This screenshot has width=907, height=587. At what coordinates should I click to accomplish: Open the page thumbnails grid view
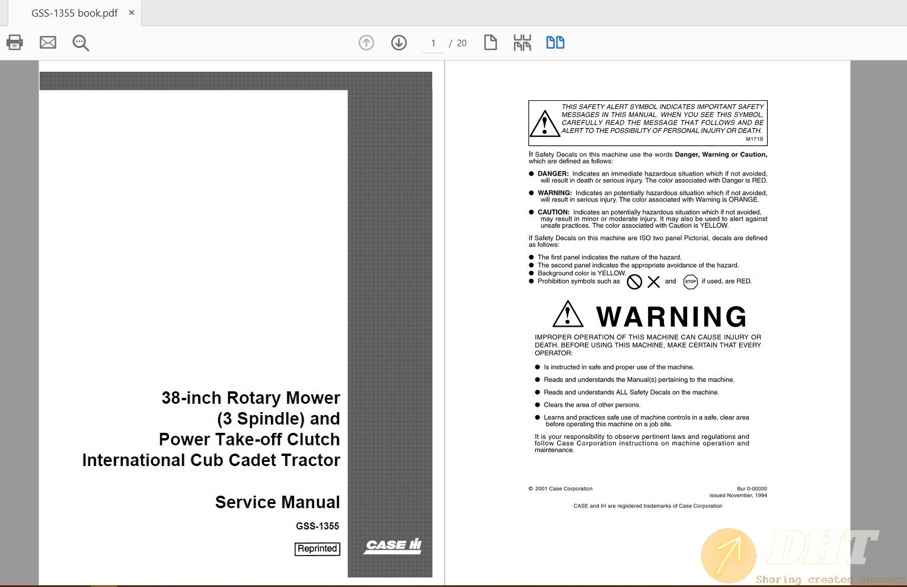point(522,43)
